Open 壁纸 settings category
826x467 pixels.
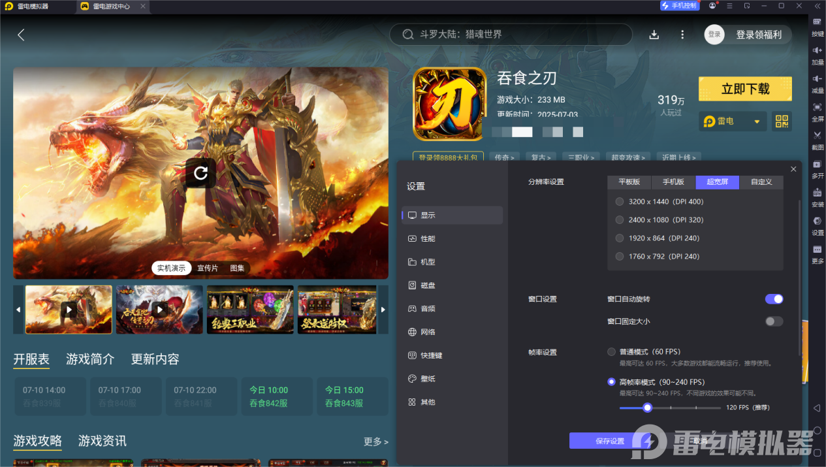452,379
